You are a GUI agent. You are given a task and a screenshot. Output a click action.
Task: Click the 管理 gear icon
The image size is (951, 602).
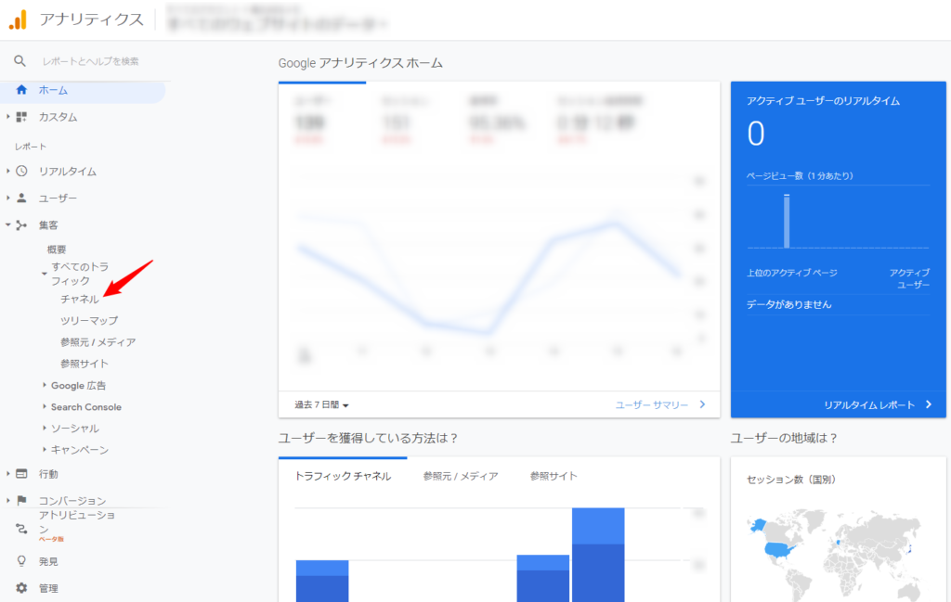(21, 587)
